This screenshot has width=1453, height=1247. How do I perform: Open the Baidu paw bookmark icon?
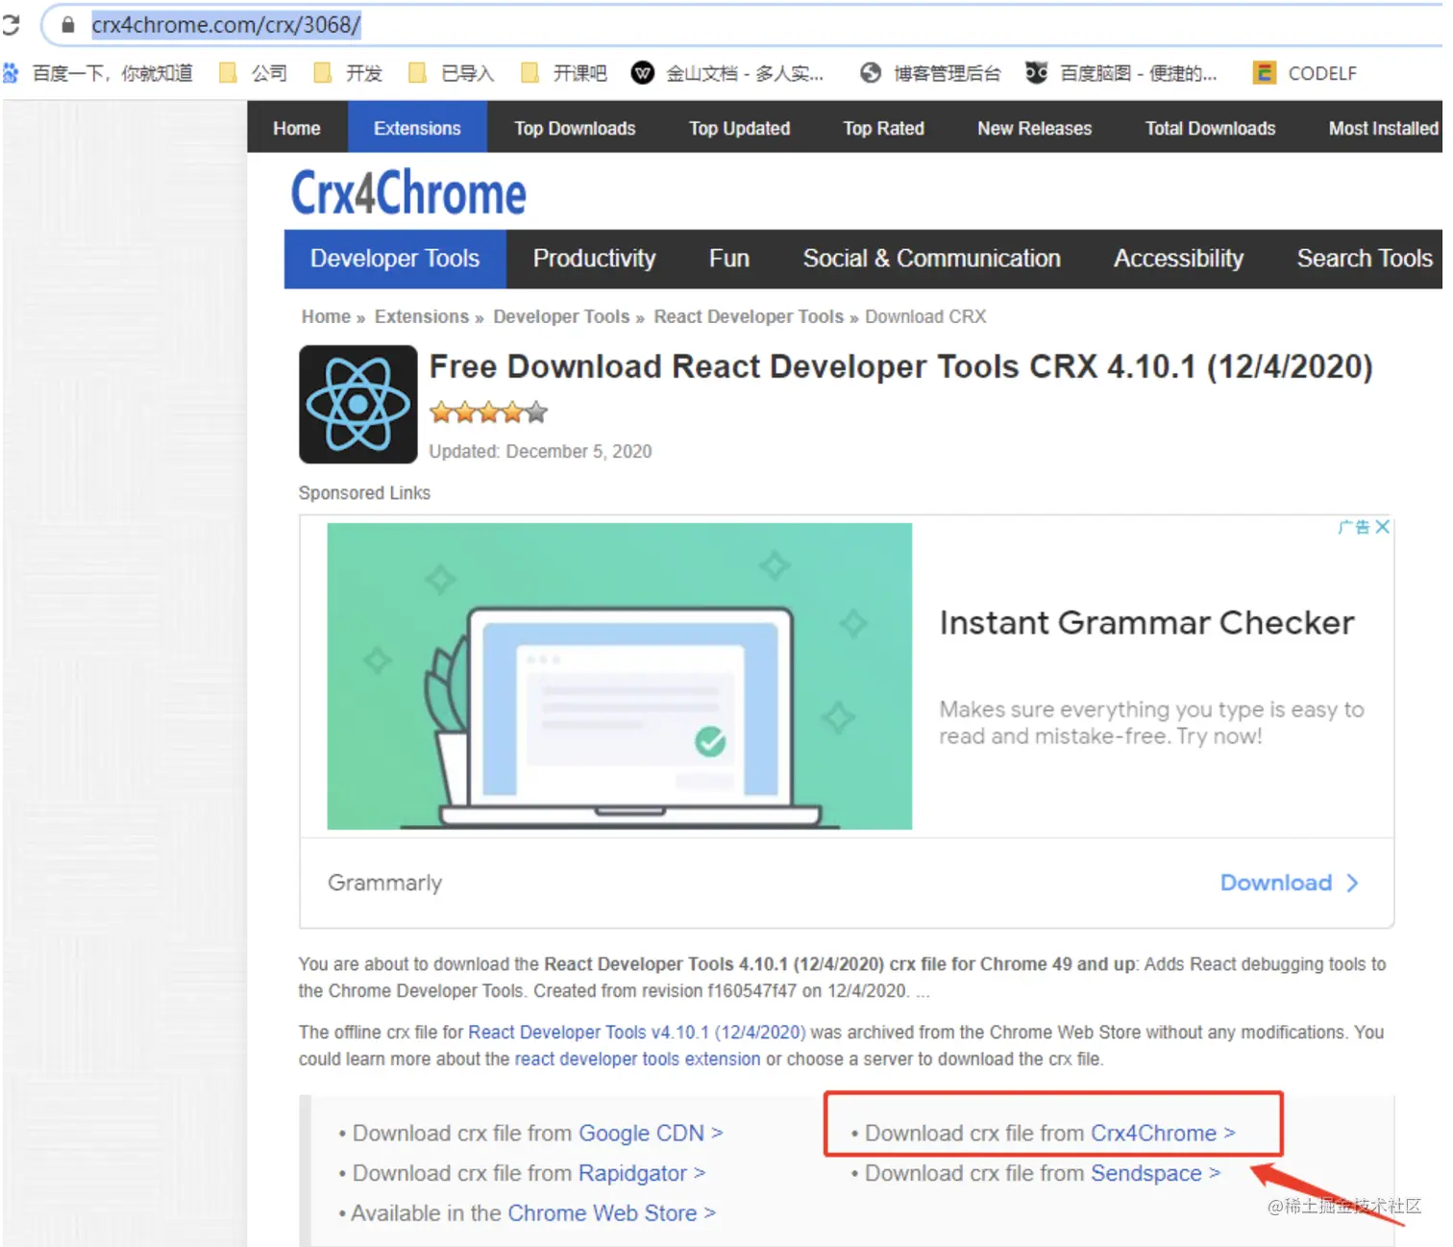11,73
